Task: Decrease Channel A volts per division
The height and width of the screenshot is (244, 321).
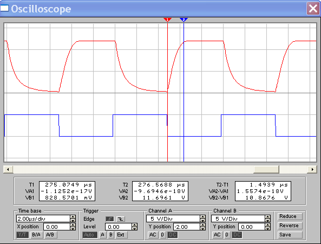Action: (202, 221)
